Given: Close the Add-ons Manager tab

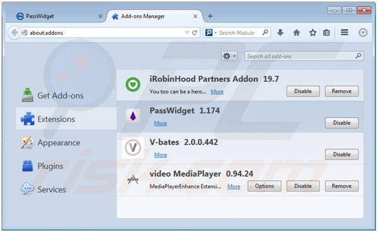Looking at the screenshot, I should click(x=195, y=16).
